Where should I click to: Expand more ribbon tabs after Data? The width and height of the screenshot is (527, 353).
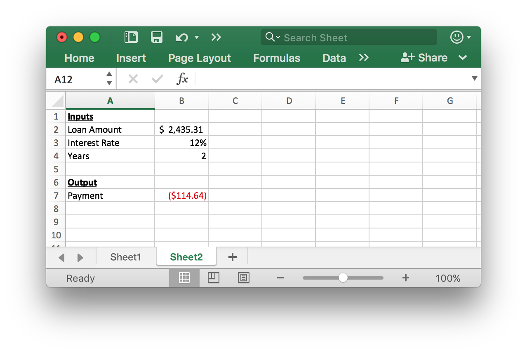click(364, 58)
